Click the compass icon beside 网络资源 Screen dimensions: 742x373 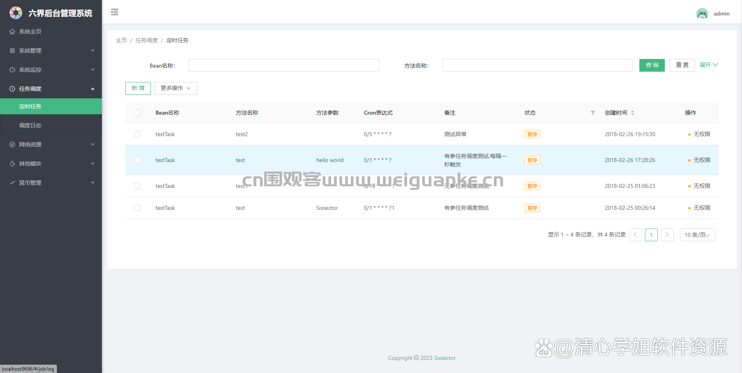tap(12, 145)
